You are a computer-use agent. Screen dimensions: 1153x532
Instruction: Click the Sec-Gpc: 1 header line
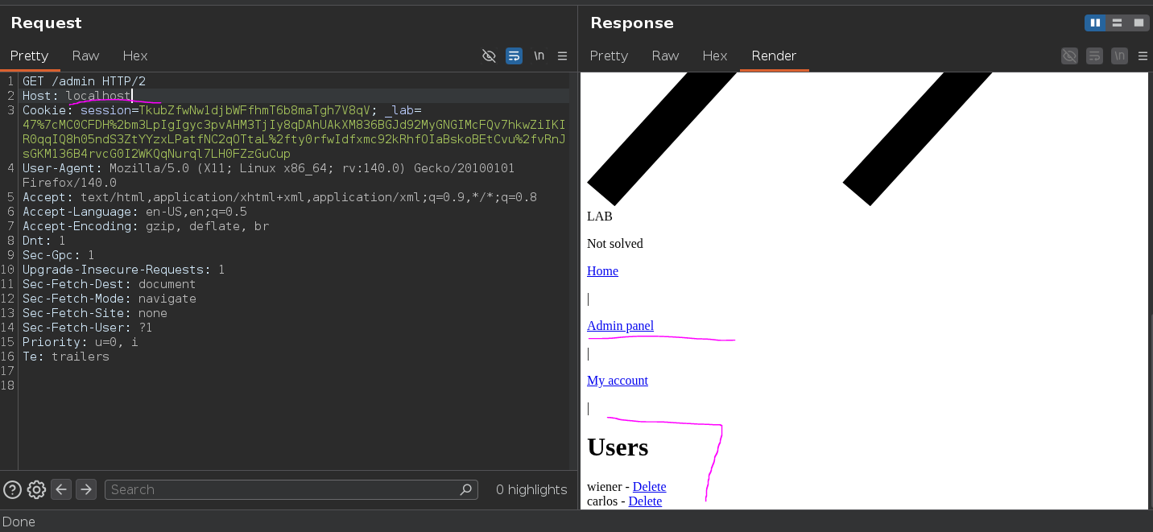58,255
